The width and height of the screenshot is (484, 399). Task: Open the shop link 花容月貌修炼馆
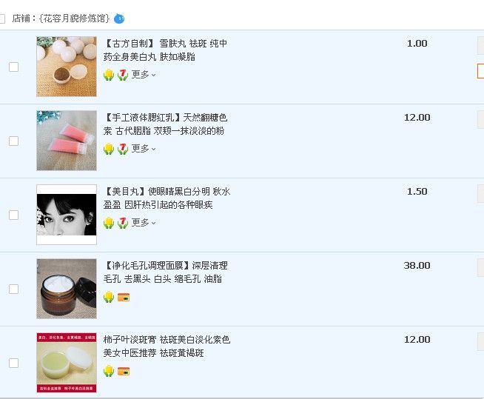click(x=75, y=19)
